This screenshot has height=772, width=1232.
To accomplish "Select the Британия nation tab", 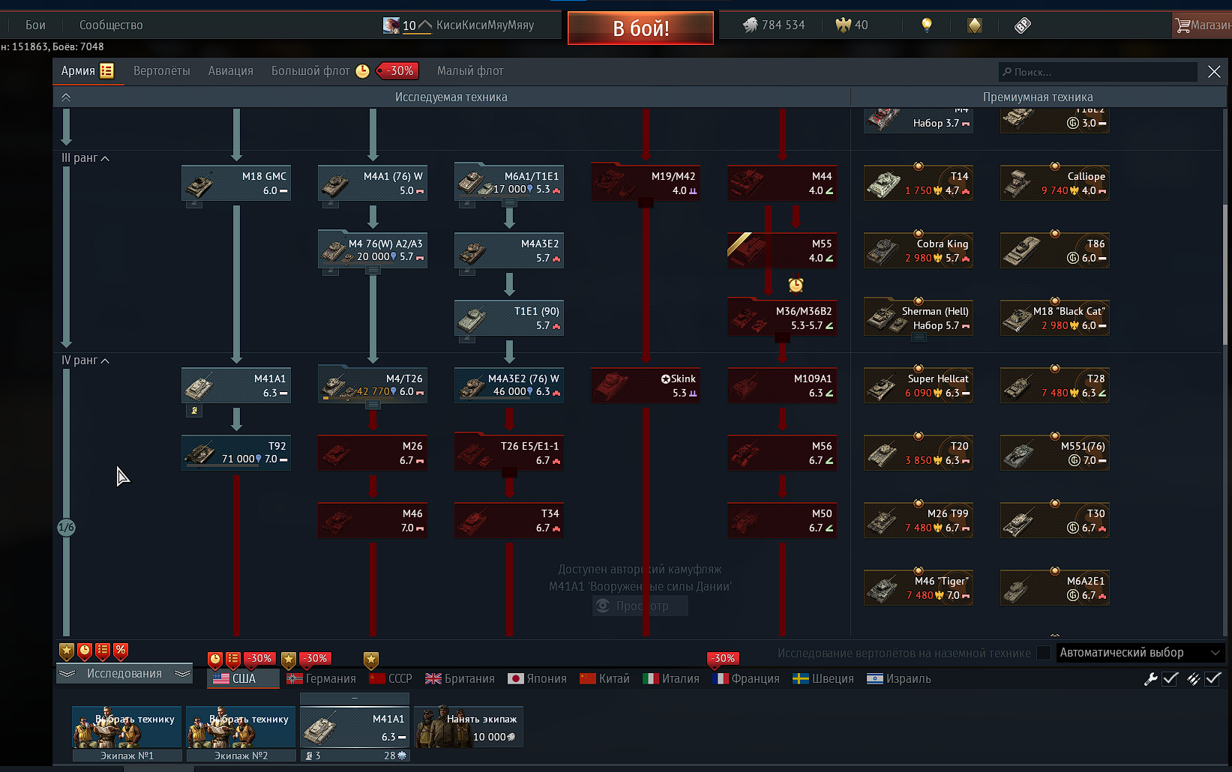I will (460, 678).
